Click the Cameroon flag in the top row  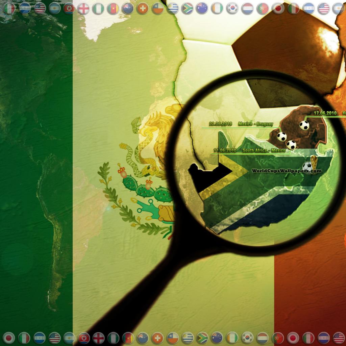tap(113, 8)
